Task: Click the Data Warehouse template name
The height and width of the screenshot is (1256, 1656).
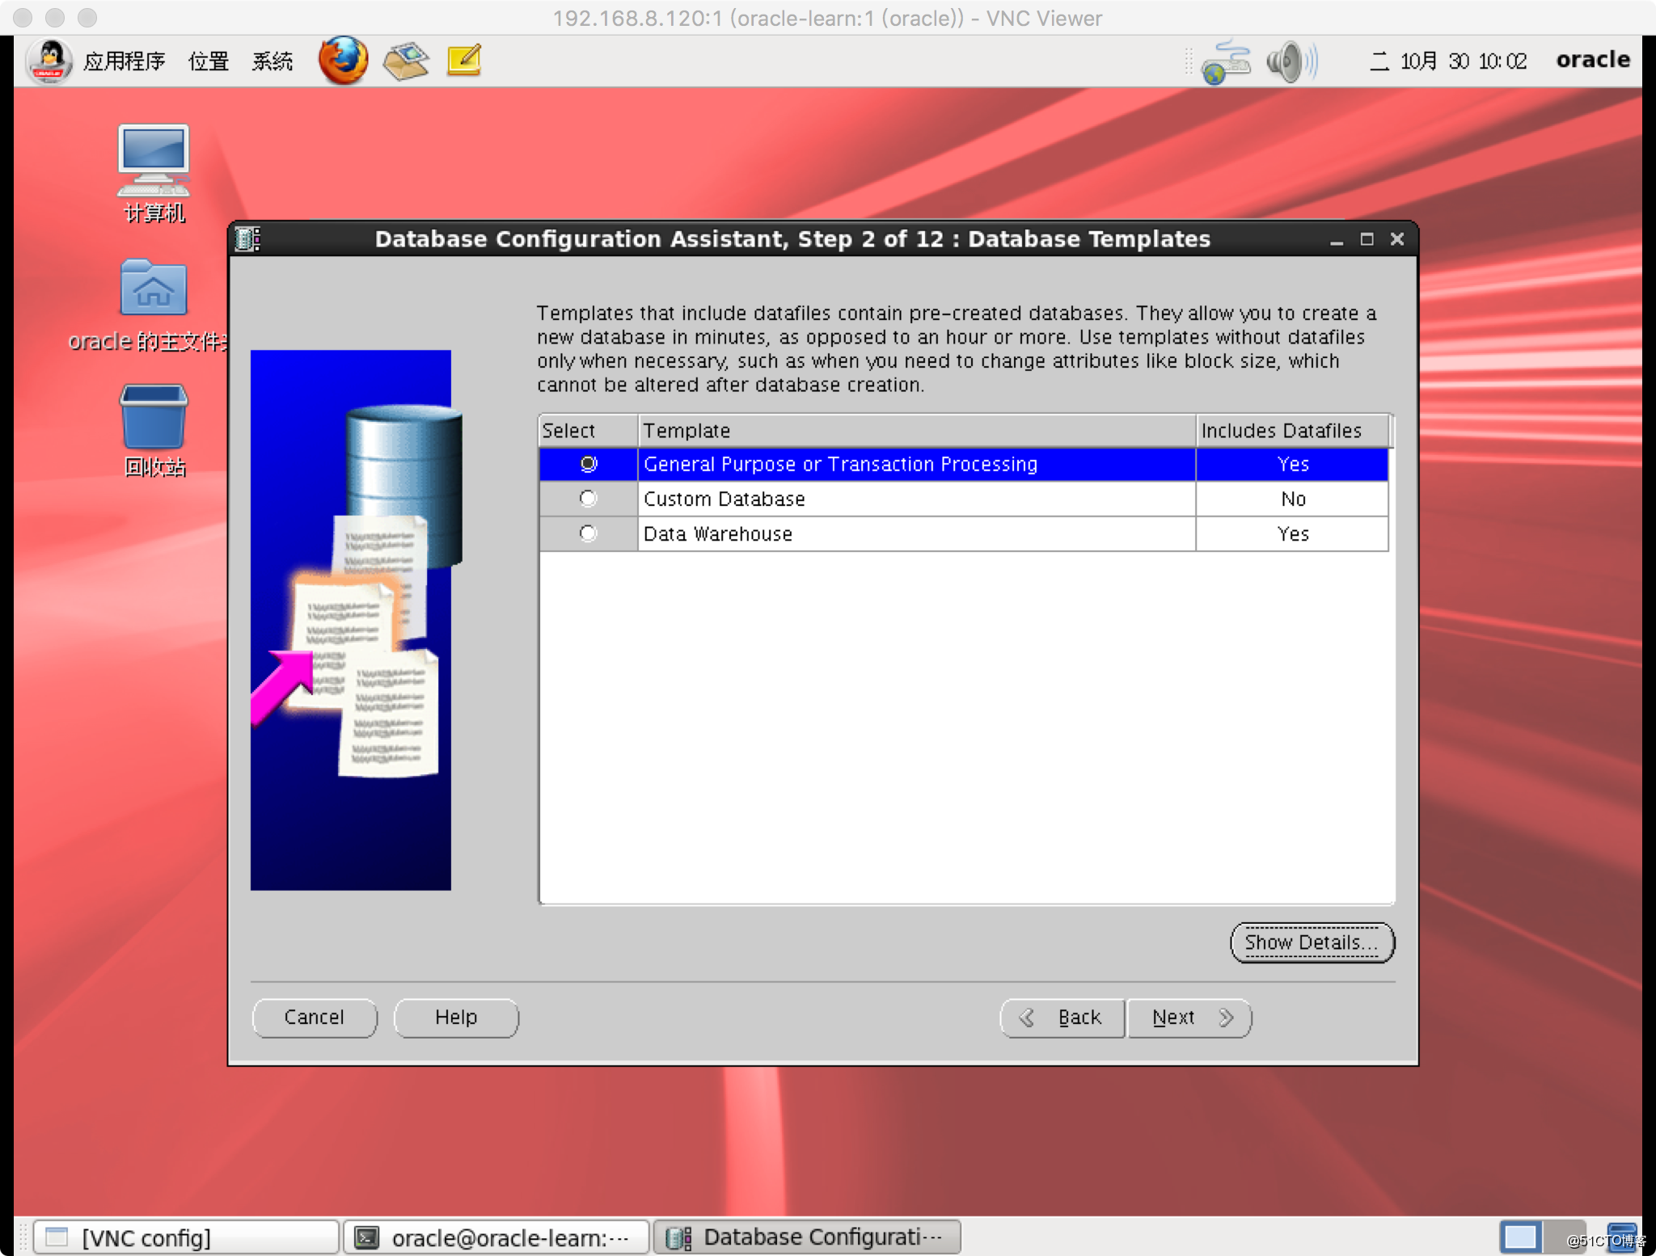Action: [x=718, y=534]
